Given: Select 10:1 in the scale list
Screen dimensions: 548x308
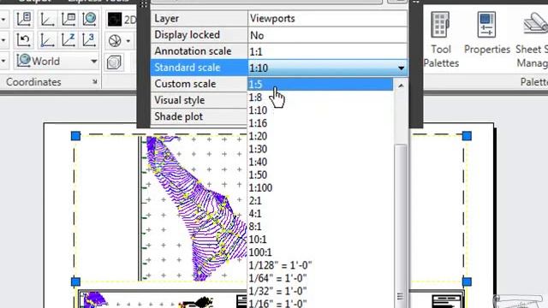Looking at the screenshot, I should (x=320, y=240).
